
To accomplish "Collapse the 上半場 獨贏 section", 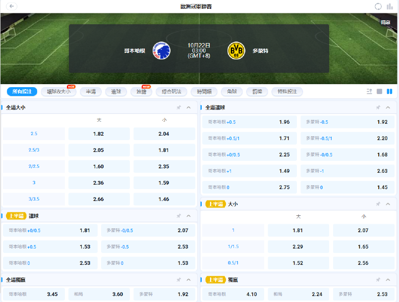I will click(388, 280).
